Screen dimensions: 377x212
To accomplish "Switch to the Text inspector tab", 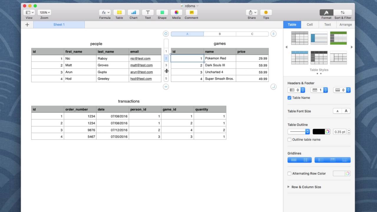I will pos(328,25).
